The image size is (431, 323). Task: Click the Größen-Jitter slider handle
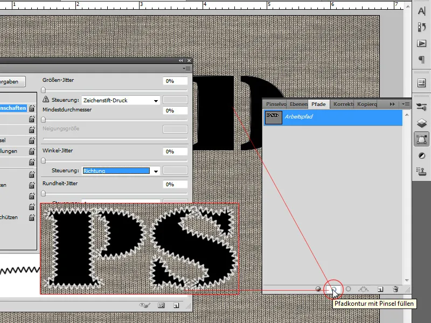coord(43,90)
